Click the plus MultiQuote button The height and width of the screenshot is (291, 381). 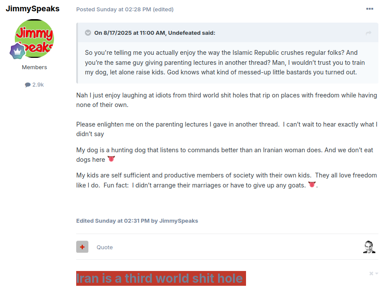click(x=82, y=247)
